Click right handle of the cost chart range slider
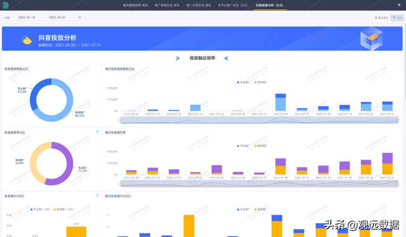The image size is (406, 237). point(398,184)
